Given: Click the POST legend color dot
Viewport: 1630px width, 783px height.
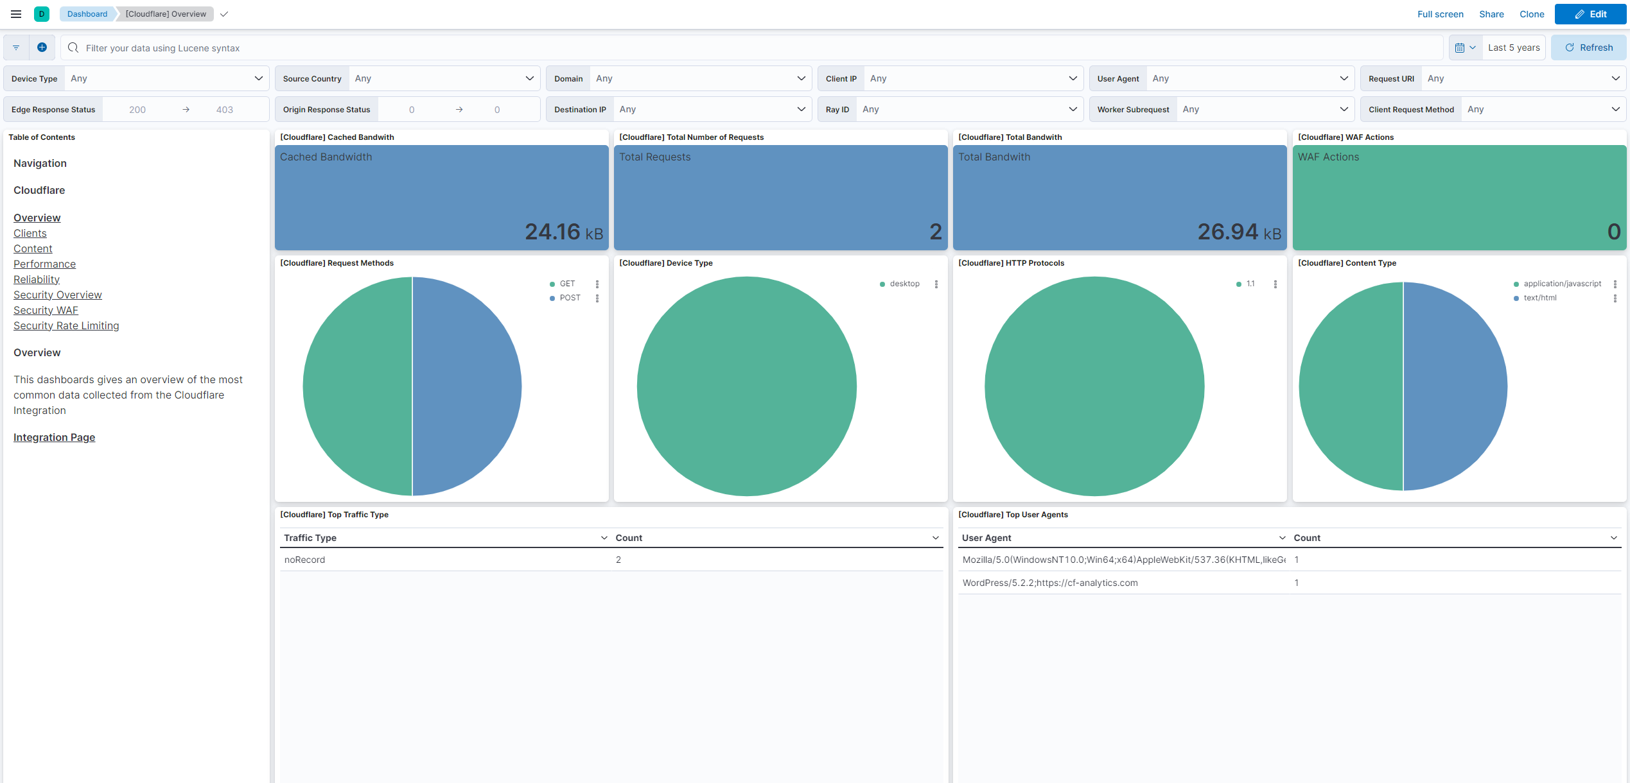Looking at the screenshot, I should (551, 298).
